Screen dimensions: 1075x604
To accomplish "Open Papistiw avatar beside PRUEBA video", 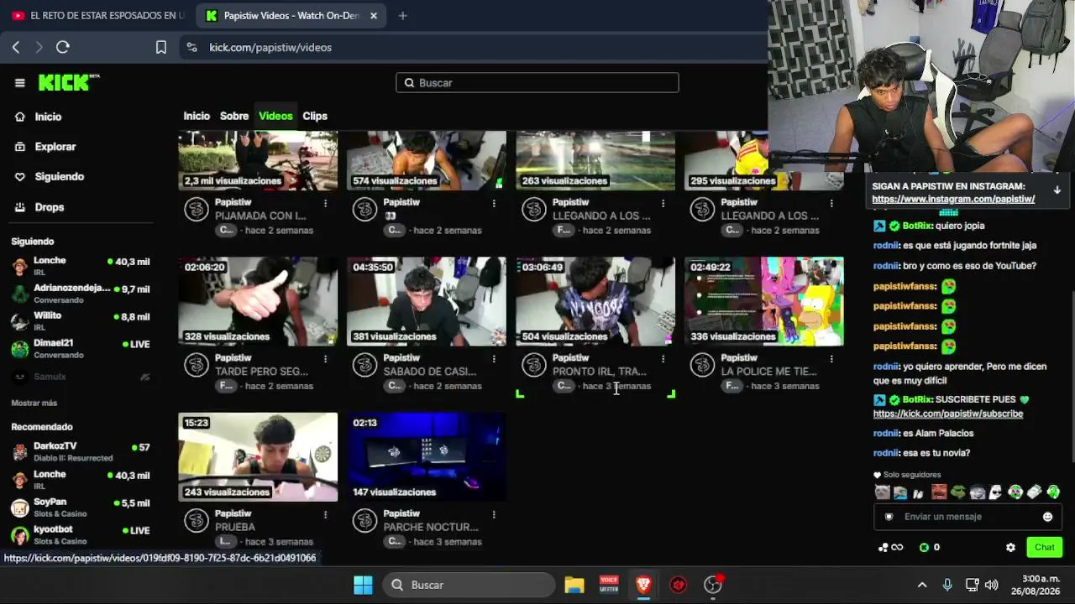I will click(x=197, y=521).
